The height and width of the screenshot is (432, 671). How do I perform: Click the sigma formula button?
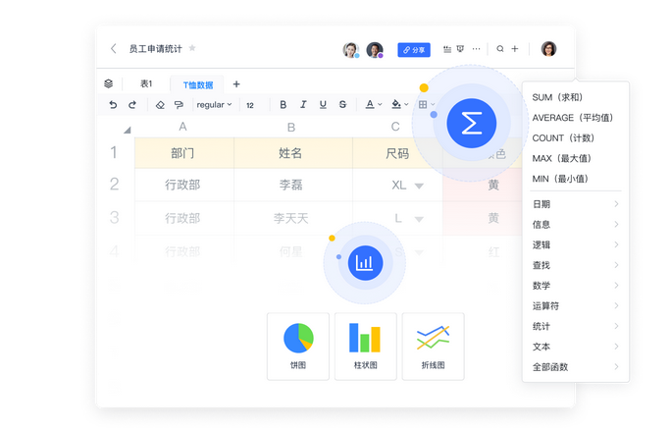472,124
